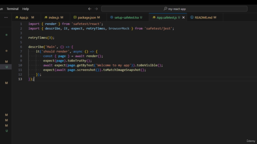Click line number 6 in the gutter
Image resolution: width=257 pixels, height=144 pixels.
pyautogui.click(x=21, y=47)
